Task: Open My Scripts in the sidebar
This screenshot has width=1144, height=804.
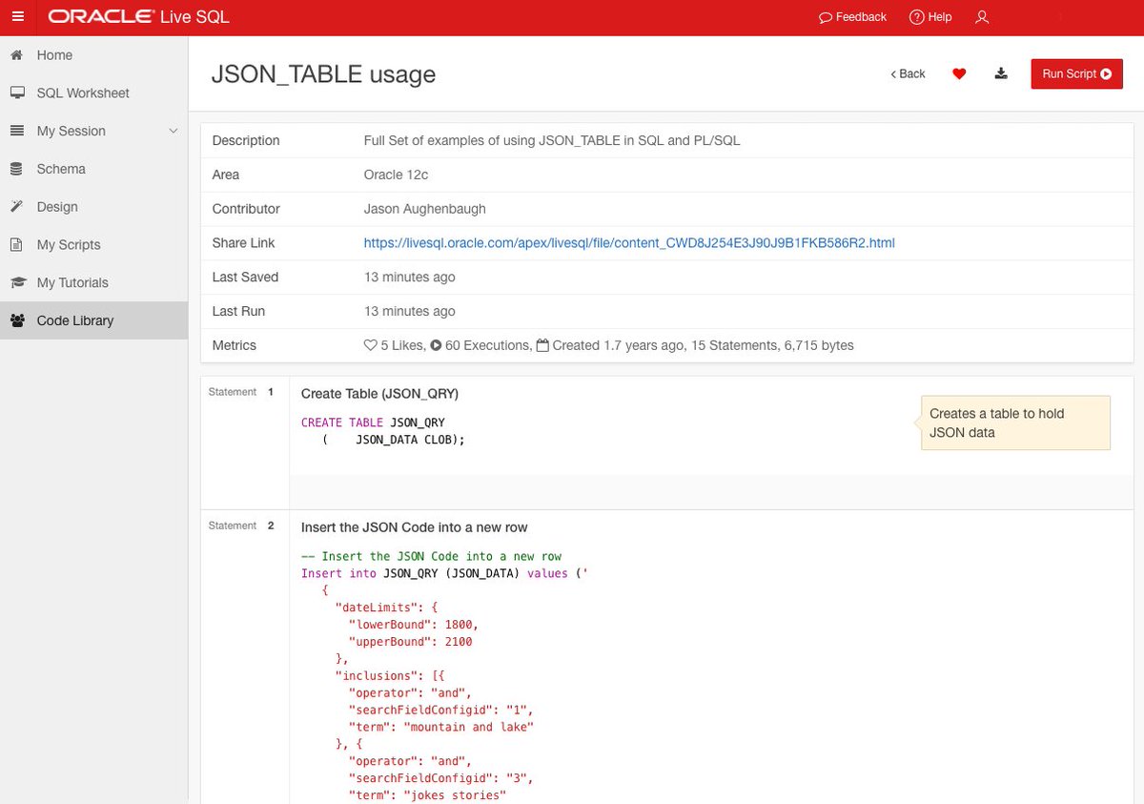Action: tap(93, 245)
